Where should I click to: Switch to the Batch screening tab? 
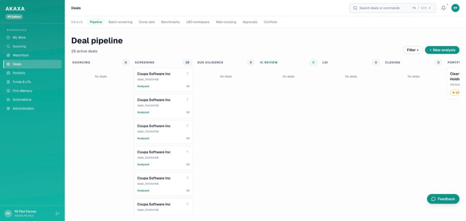point(120,22)
